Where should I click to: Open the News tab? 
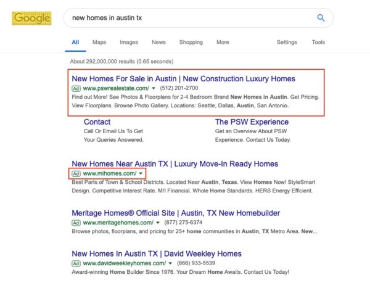coord(158,43)
